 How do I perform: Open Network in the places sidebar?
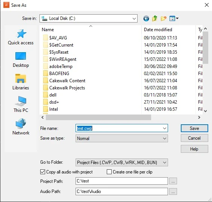(21, 127)
